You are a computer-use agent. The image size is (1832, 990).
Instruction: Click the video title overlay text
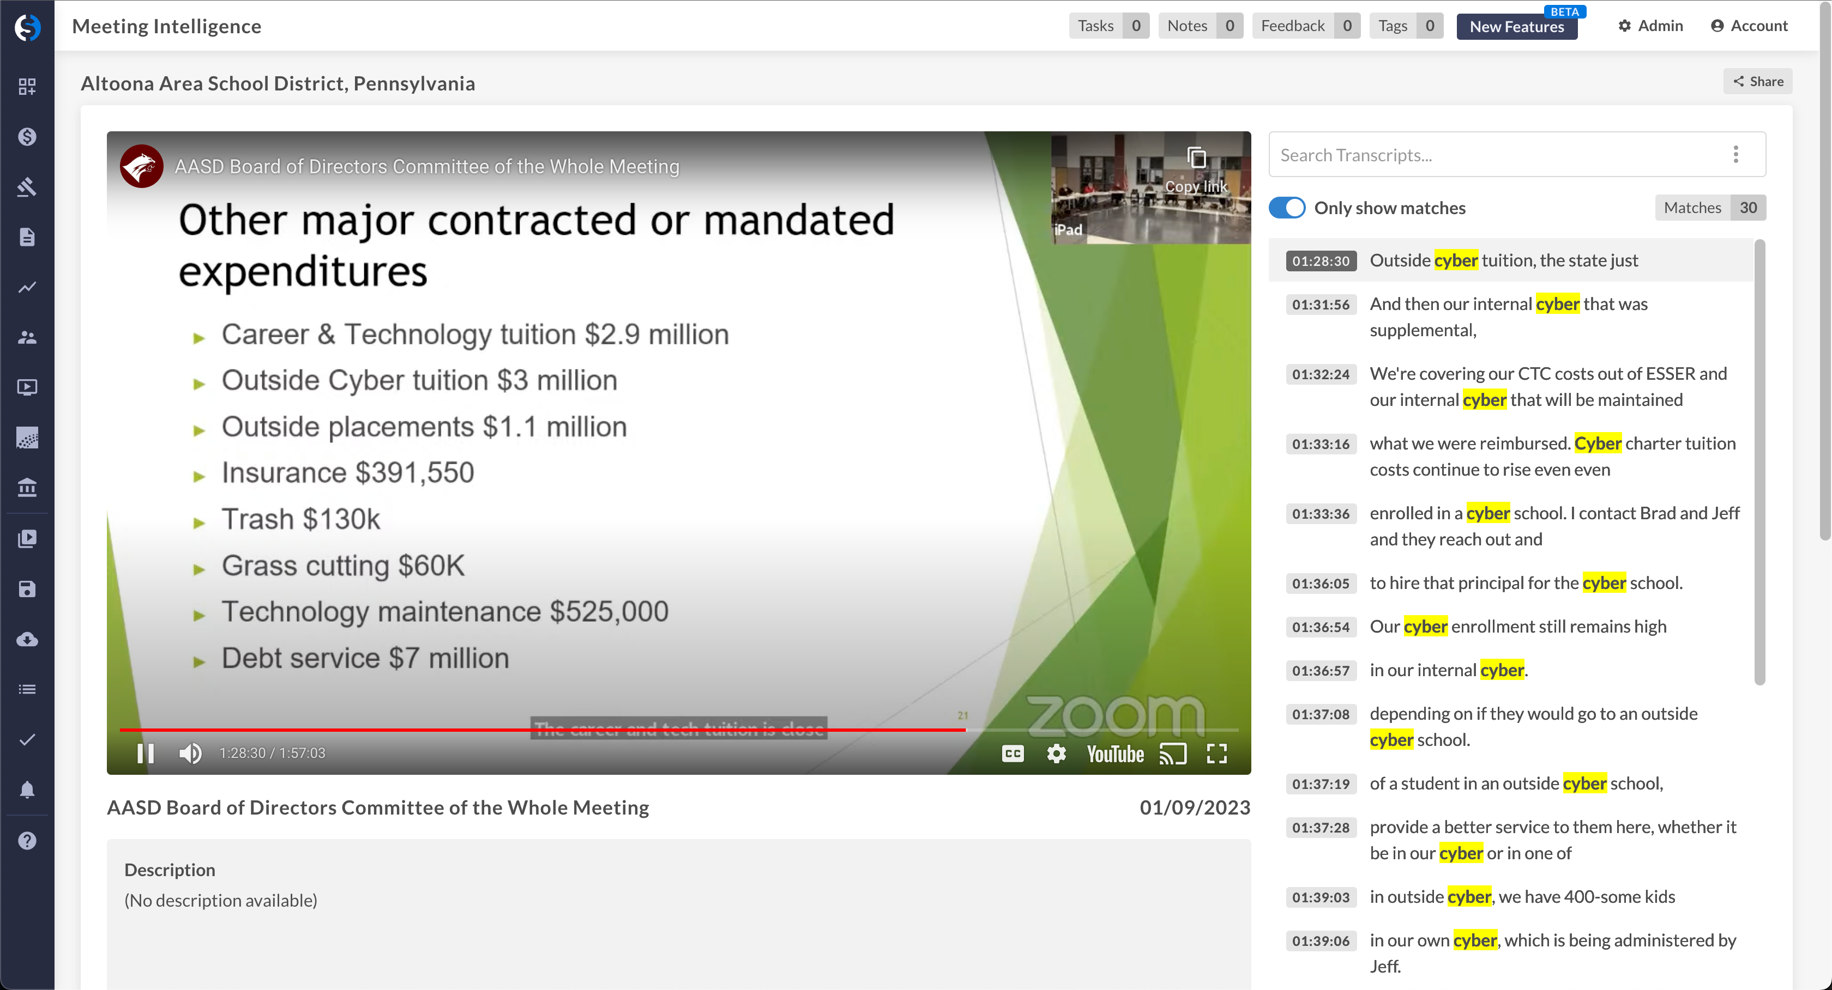coord(427,166)
